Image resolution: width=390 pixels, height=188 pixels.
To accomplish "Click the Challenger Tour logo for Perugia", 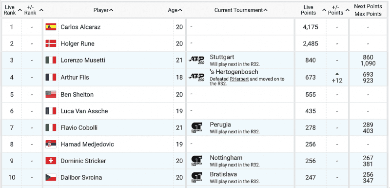I will coord(196,128).
